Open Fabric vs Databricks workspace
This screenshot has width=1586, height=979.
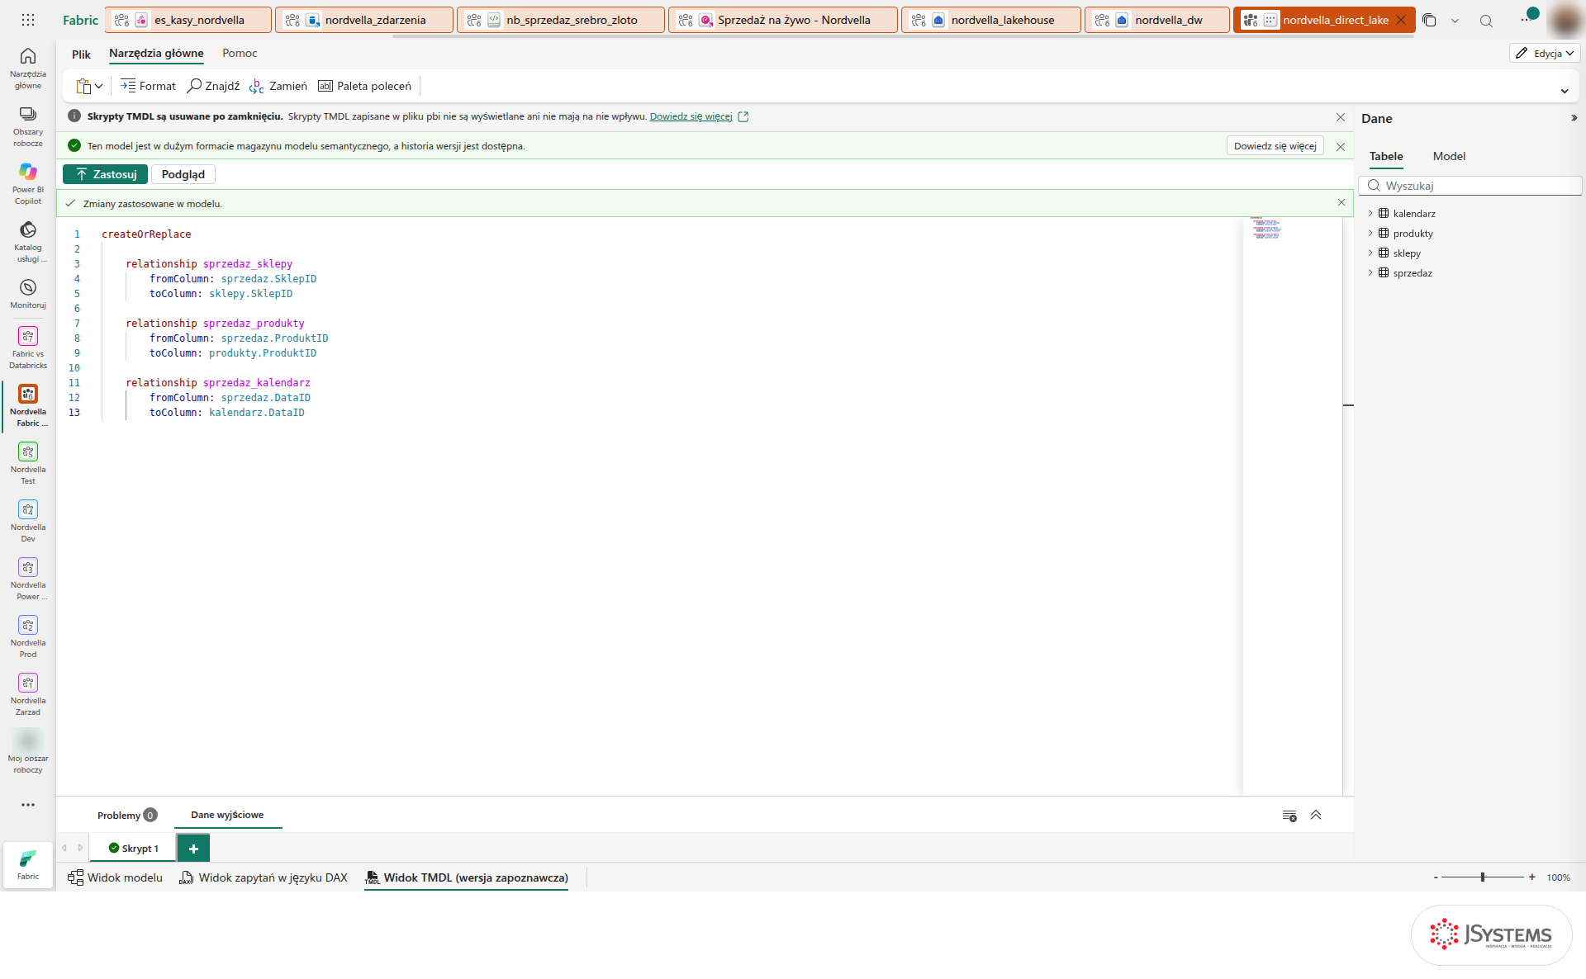point(28,347)
